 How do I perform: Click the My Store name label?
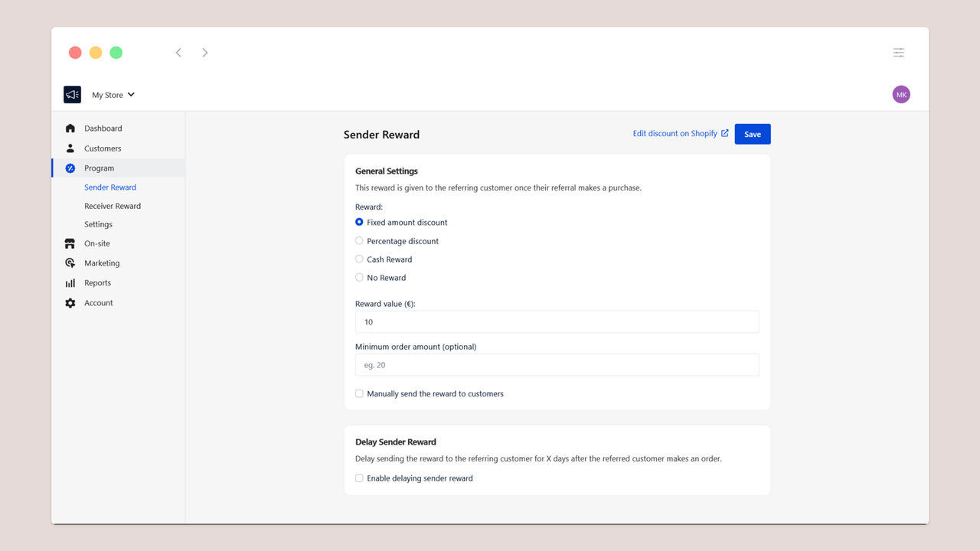[107, 96]
